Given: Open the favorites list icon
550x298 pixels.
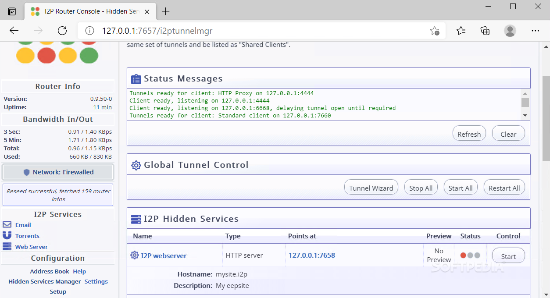Looking at the screenshot, I should pyautogui.click(x=461, y=31).
